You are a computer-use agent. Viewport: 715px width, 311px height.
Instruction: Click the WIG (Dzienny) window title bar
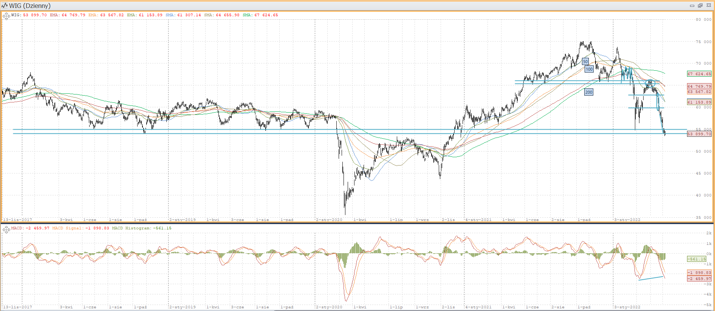pos(340,6)
